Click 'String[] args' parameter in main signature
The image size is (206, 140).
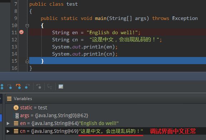127,19
